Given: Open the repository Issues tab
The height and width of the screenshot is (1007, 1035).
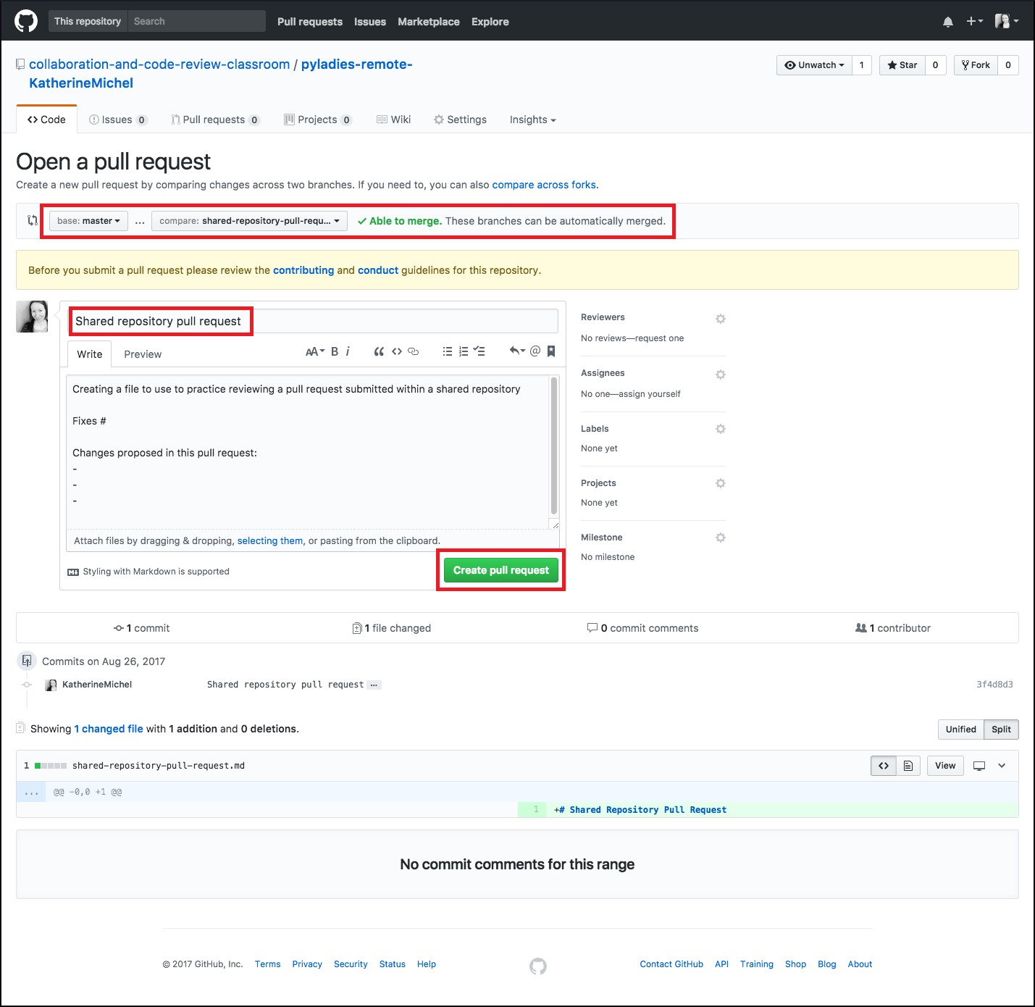Looking at the screenshot, I should (x=118, y=120).
